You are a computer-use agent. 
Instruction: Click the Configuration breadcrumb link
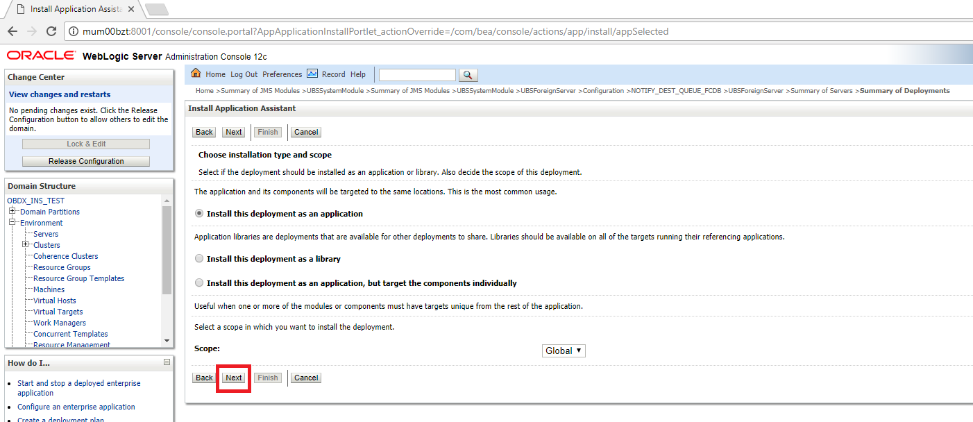point(603,91)
